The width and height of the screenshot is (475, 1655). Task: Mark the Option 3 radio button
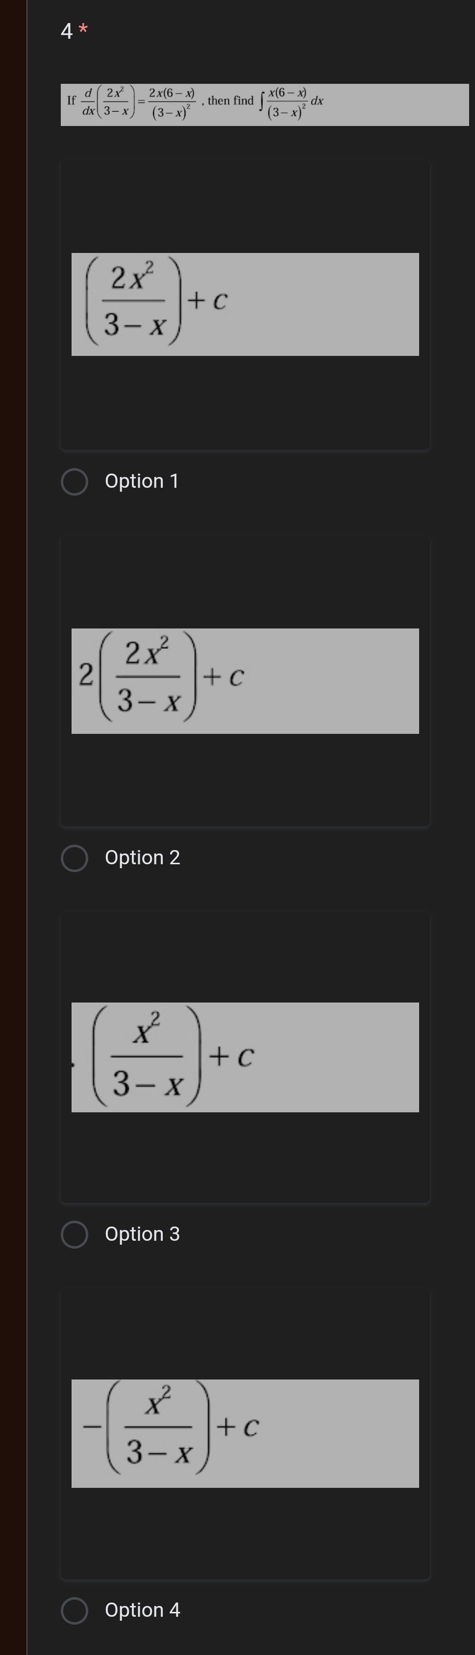pos(75,1235)
